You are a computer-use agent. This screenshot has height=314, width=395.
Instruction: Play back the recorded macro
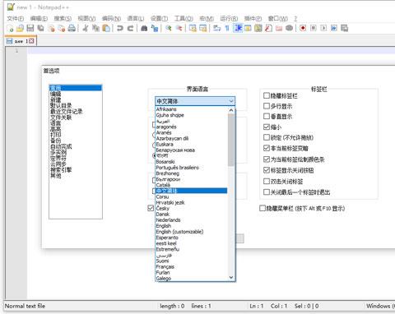[323, 28]
